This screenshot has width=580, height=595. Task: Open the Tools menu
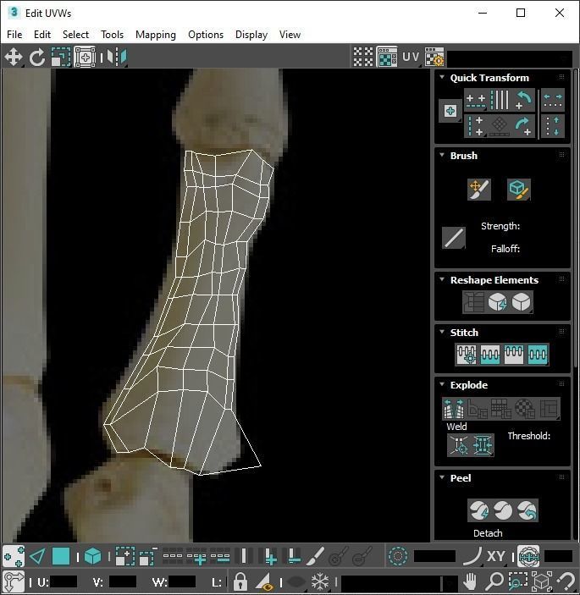(113, 35)
